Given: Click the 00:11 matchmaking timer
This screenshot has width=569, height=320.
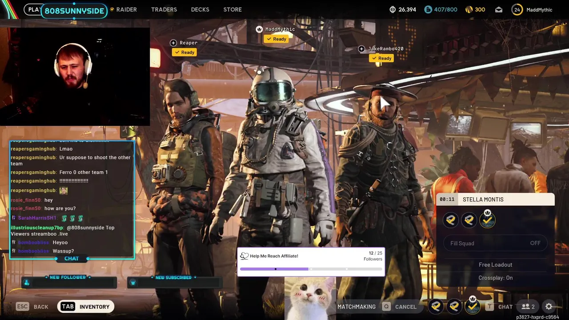Looking at the screenshot, I should click(447, 200).
